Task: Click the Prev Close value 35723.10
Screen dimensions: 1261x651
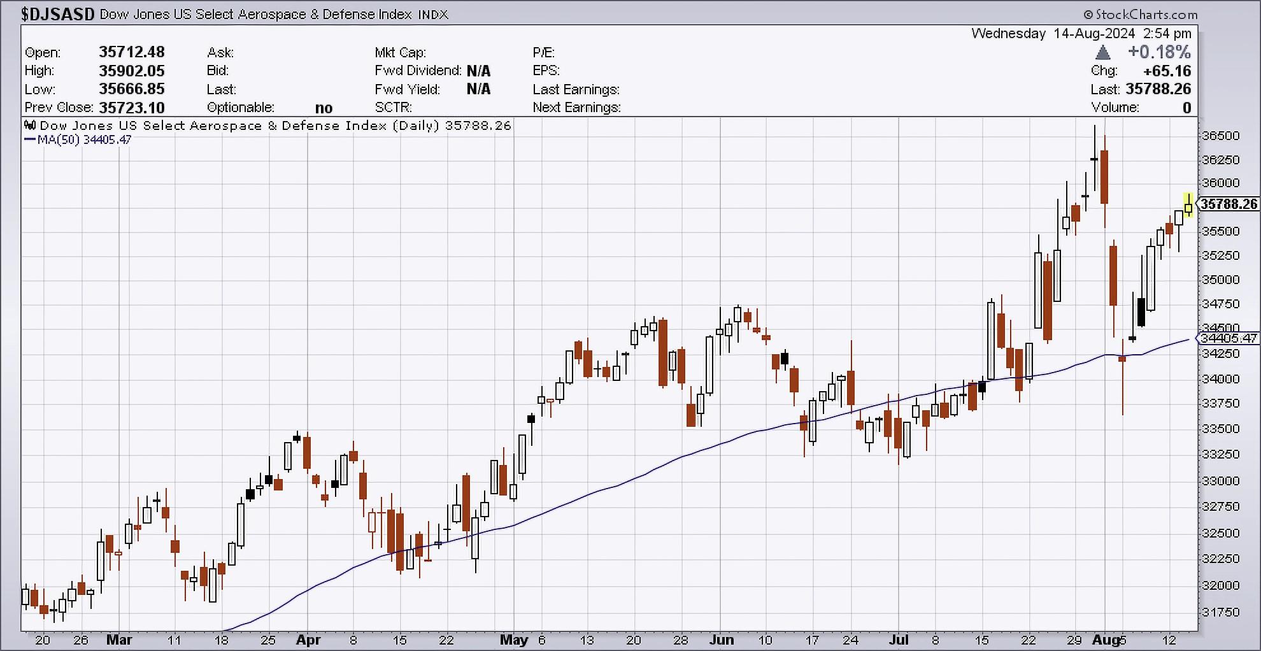Action: (x=132, y=108)
